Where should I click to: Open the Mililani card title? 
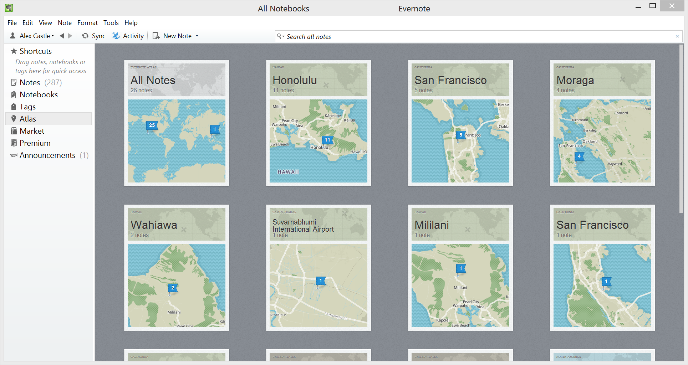click(432, 225)
